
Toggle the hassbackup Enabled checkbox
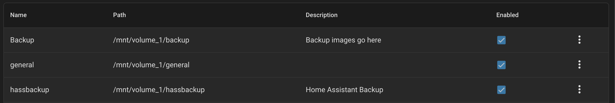(x=501, y=90)
